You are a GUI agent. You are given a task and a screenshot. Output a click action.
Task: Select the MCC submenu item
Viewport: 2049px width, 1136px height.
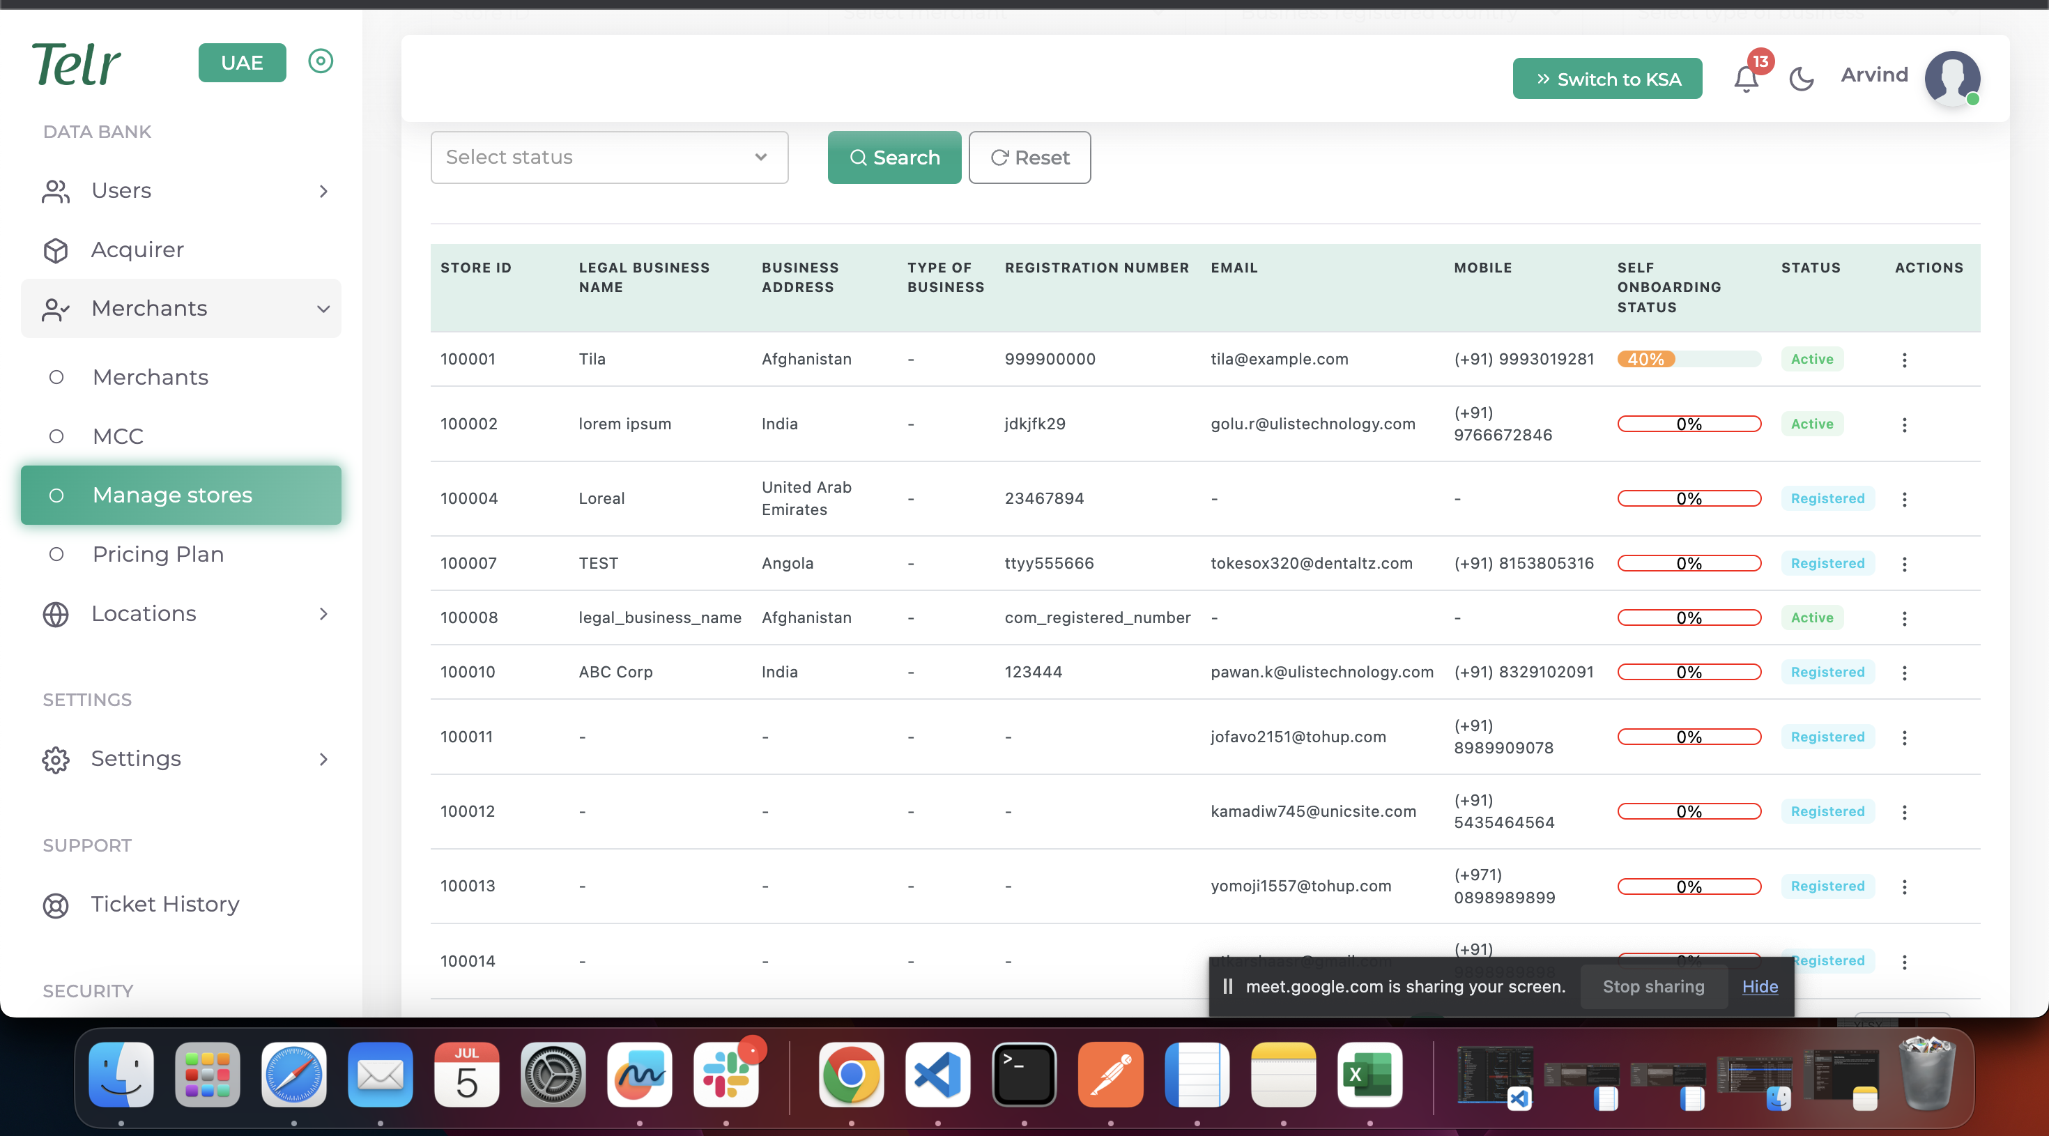tap(118, 436)
